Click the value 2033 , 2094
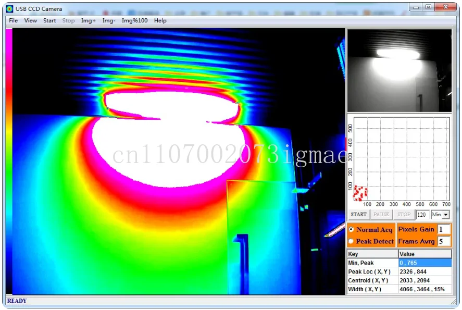Viewport: 462px width, 310px height. pos(425,280)
